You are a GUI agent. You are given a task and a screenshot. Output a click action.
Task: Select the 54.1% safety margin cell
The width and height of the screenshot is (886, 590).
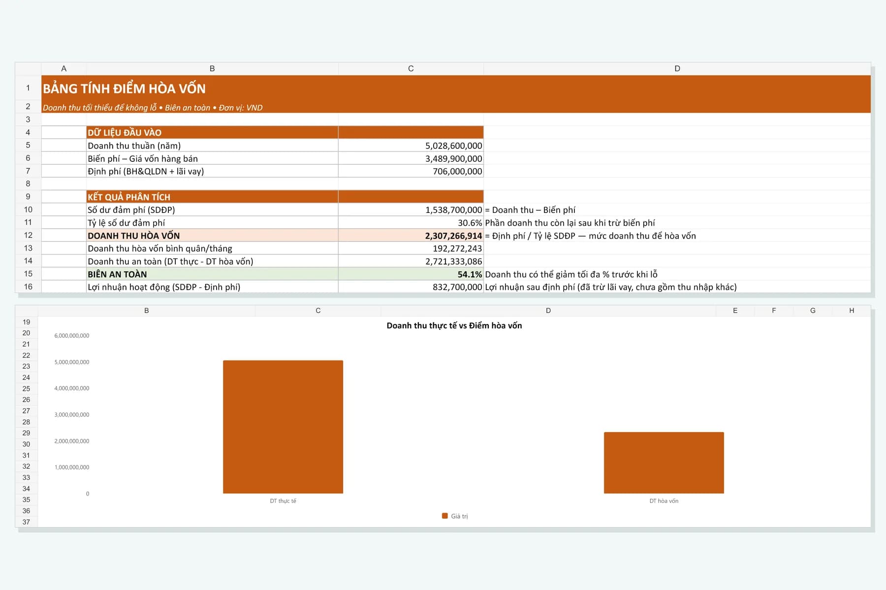coord(411,274)
